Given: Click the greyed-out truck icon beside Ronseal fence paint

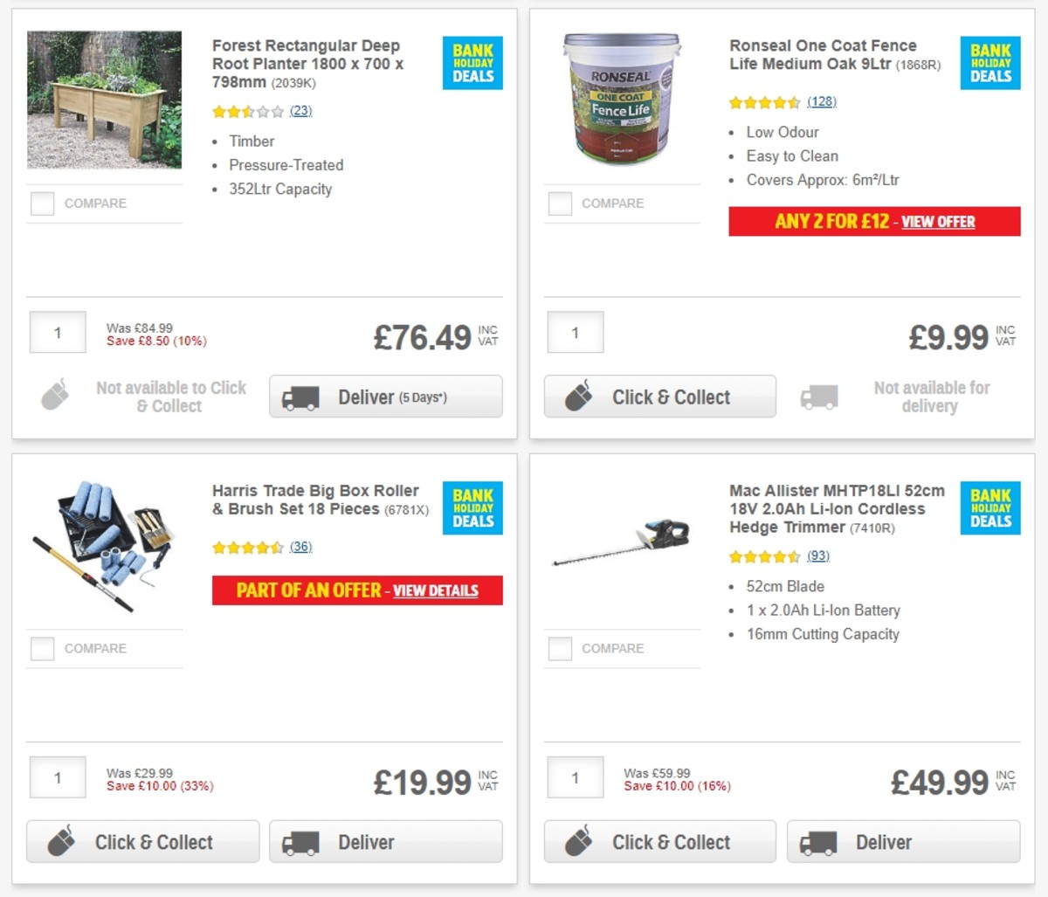Looking at the screenshot, I should pos(818,396).
